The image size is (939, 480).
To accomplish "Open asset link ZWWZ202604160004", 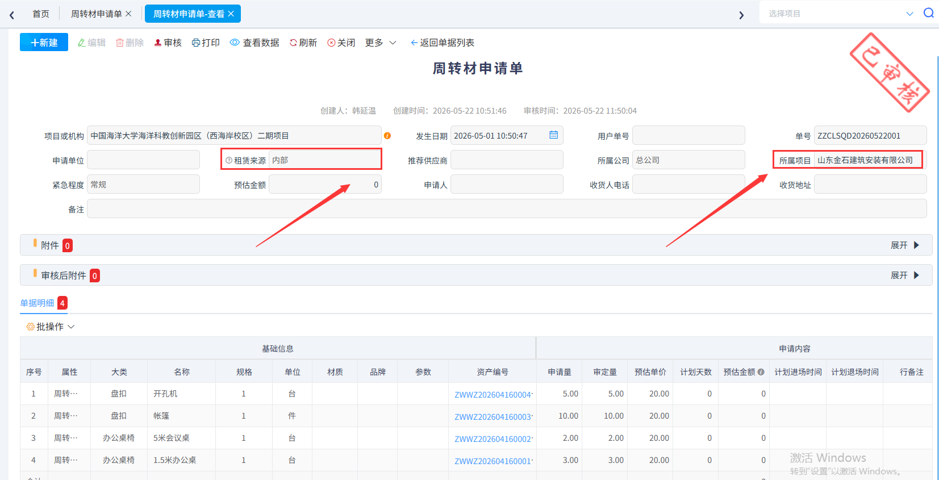I will point(493,395).
